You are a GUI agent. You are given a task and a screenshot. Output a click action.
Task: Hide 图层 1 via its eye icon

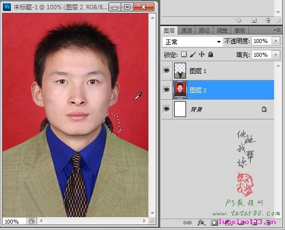pyautogui.click(x=166, y=70)
